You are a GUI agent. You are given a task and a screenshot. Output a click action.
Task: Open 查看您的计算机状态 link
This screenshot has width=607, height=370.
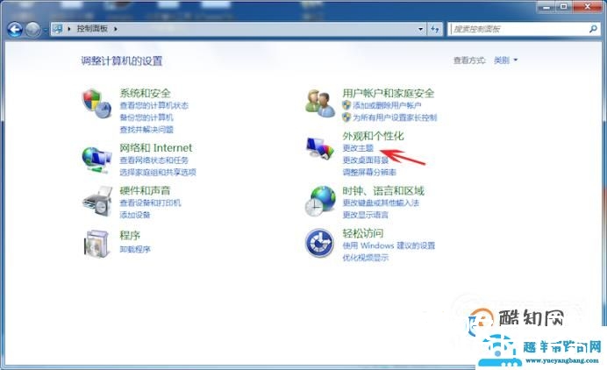coord(154,105)
